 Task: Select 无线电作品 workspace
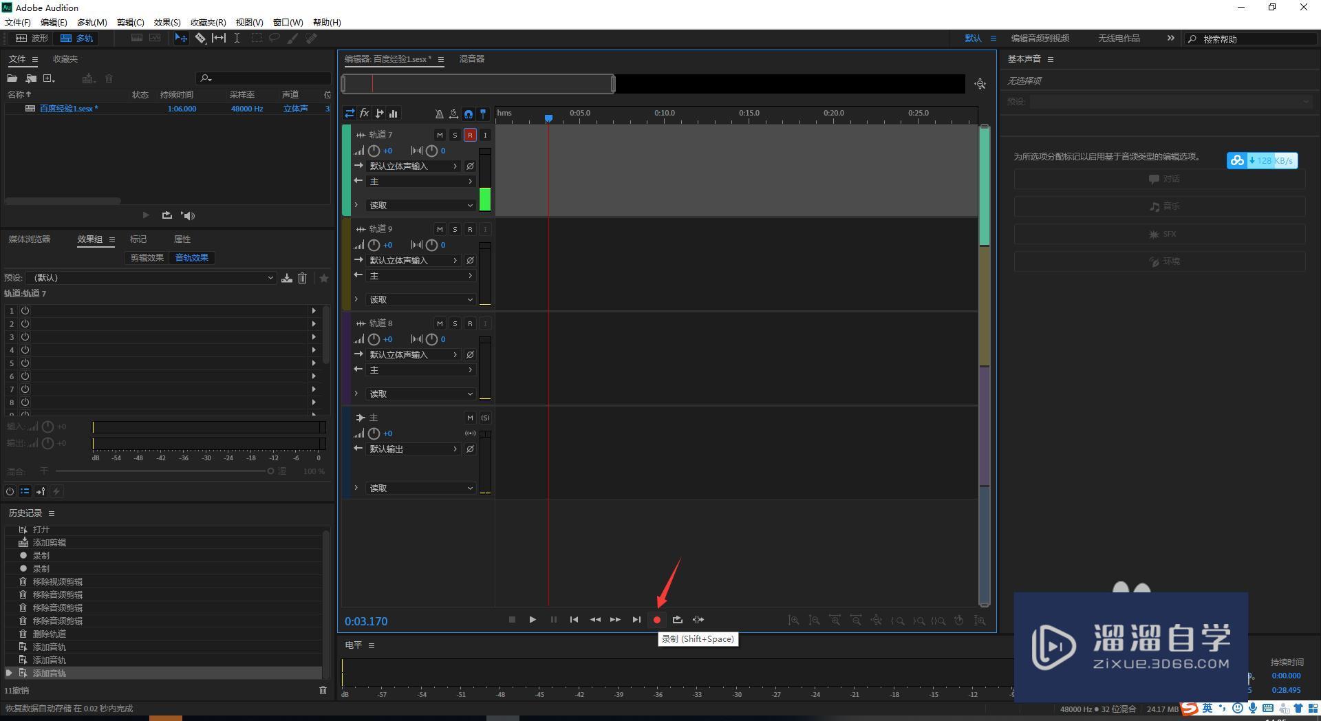click(x=1119, y=39)
